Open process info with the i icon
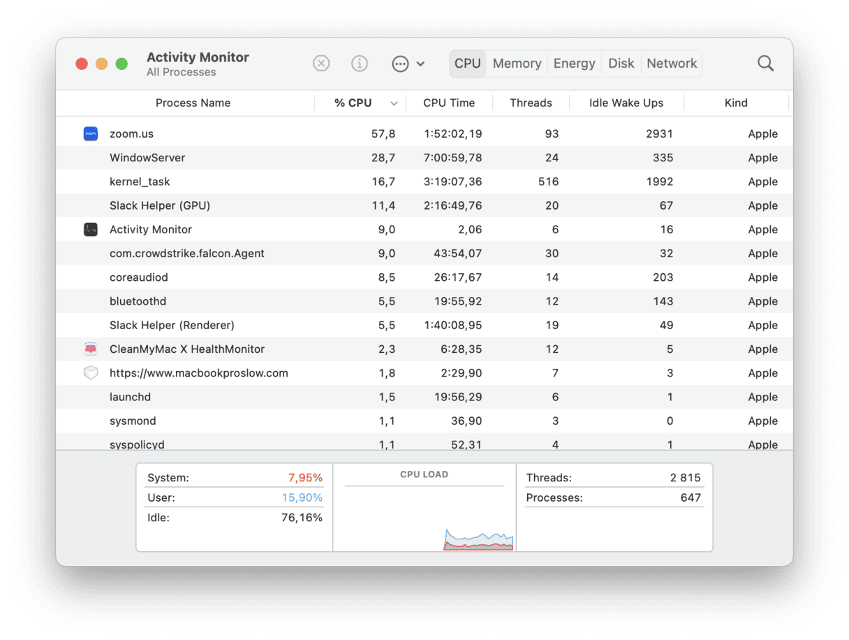849x640 pixels. [x=360, y=63]
